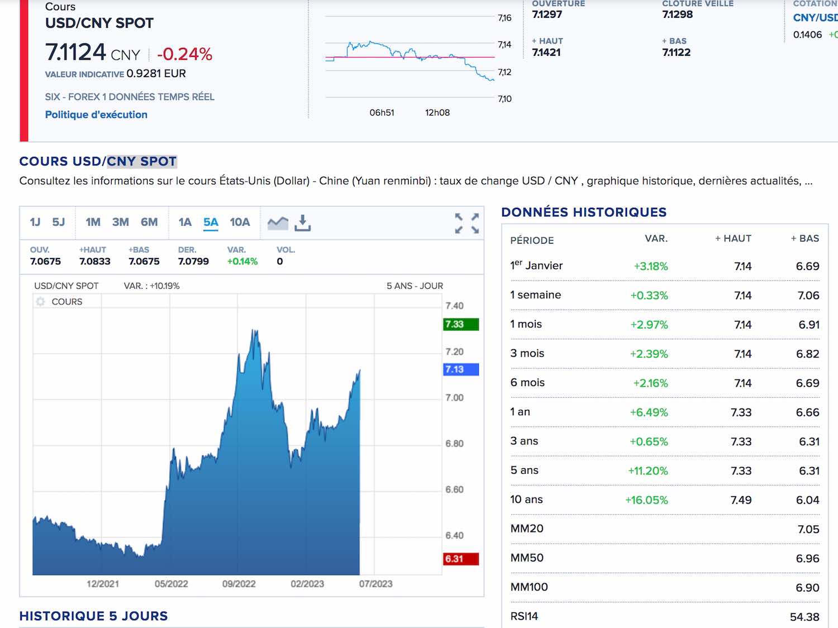Select the active 5A chart range
The width and height of the screenshot is (838, 628).
[211, 222]
